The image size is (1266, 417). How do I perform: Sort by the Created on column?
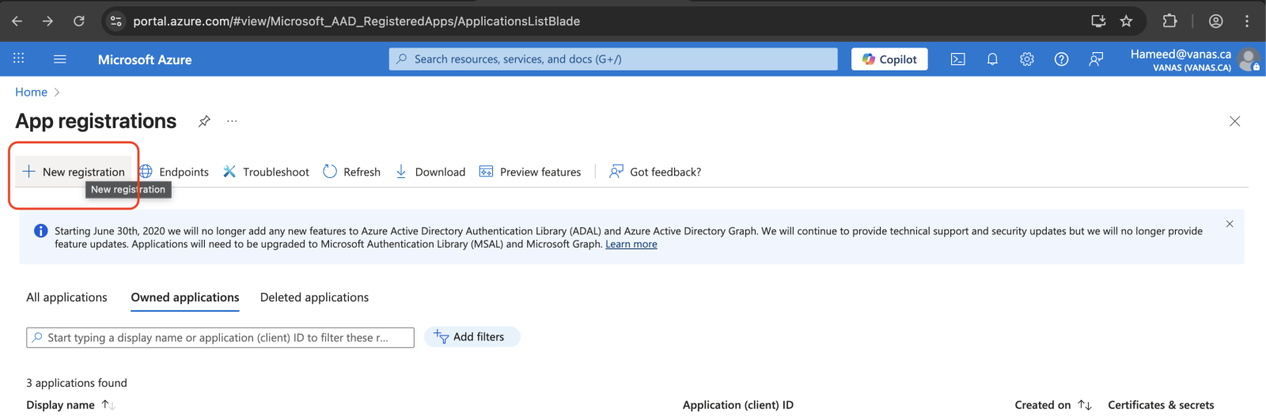[x=1053, y=405]
